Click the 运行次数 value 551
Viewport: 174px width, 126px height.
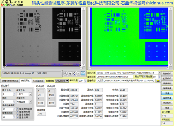click(x=167, y=116)
